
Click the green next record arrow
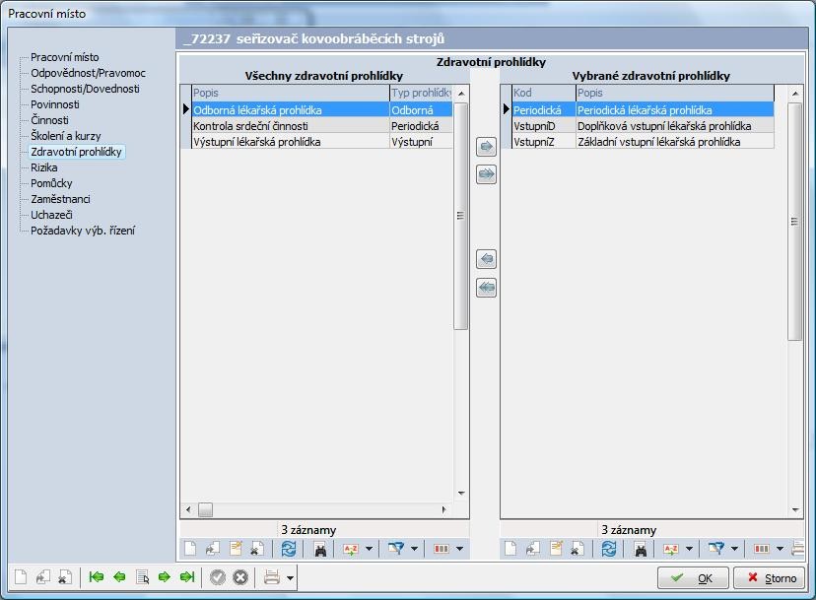pos(164,577)
